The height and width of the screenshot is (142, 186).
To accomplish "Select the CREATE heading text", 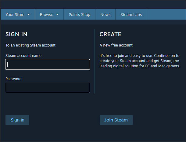I will [110, 34].
